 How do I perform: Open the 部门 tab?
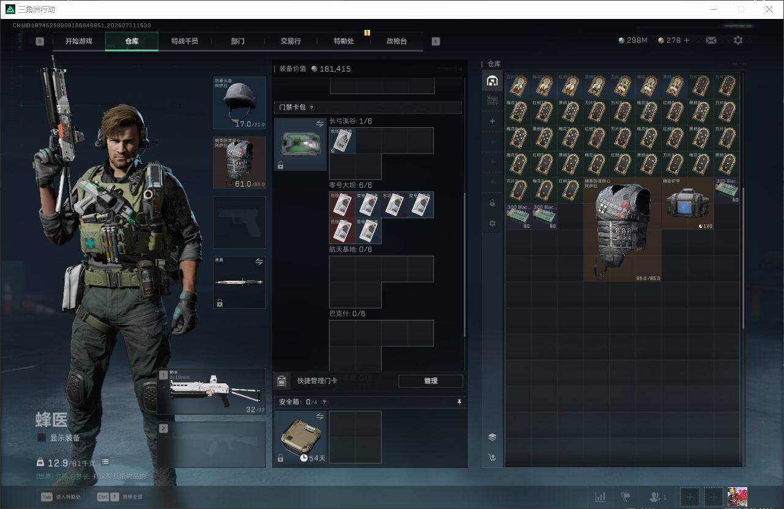[x=238, y=41]
